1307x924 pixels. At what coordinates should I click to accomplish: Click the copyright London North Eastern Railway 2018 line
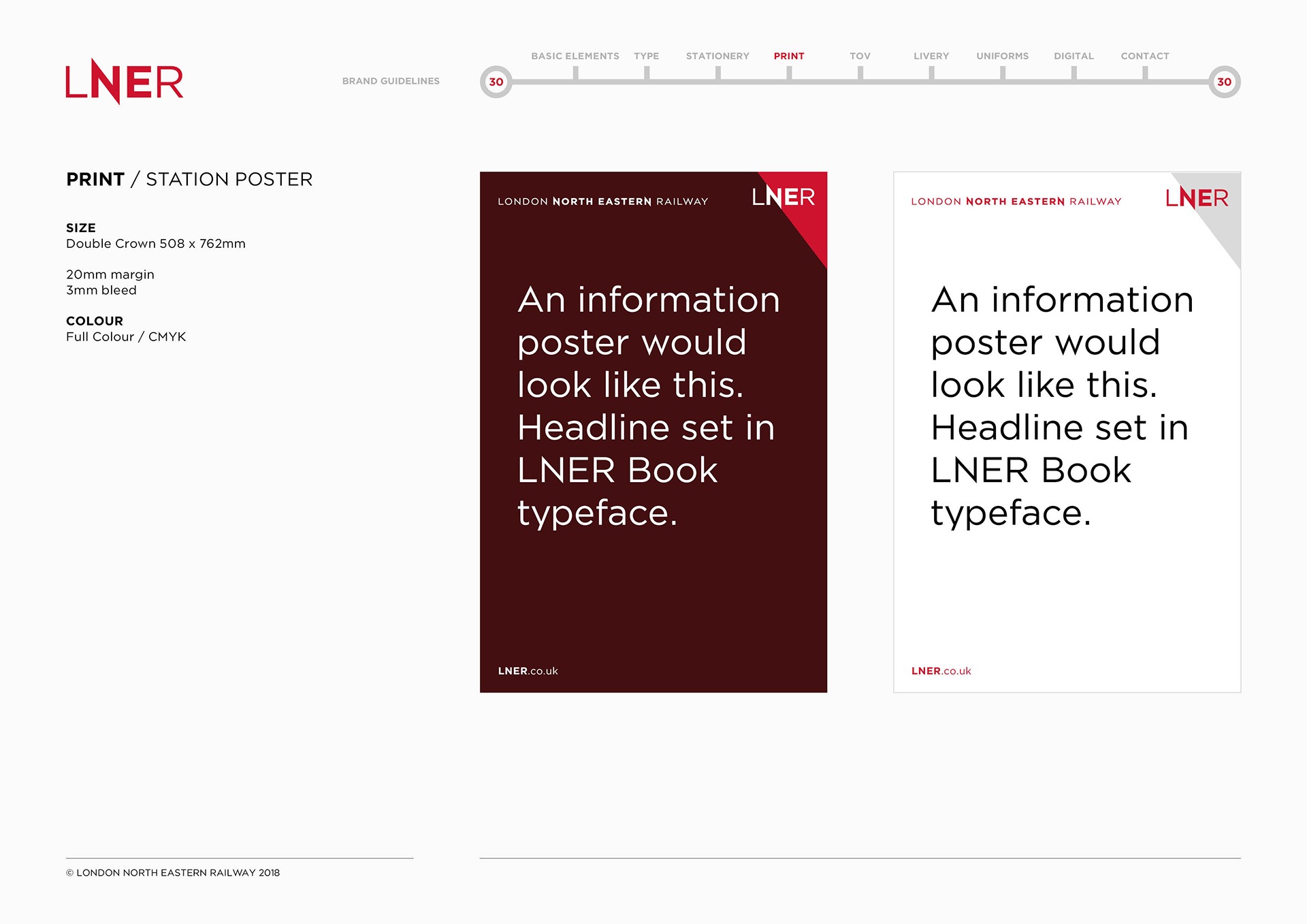[173, 872]
